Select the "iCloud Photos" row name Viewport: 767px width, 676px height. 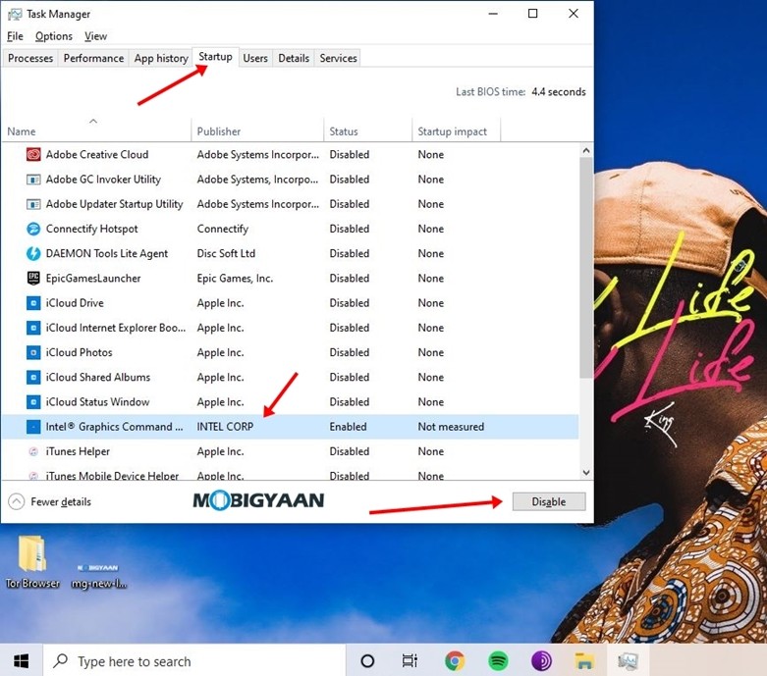point(79,352)
